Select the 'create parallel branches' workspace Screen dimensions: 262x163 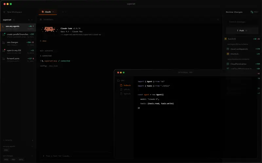coord(18,36)
